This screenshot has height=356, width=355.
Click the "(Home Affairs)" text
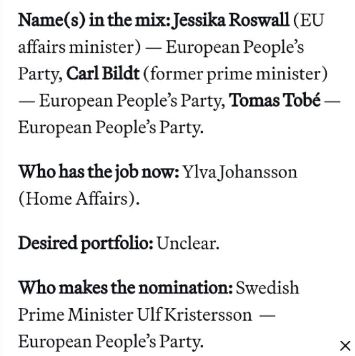(79, 199)
